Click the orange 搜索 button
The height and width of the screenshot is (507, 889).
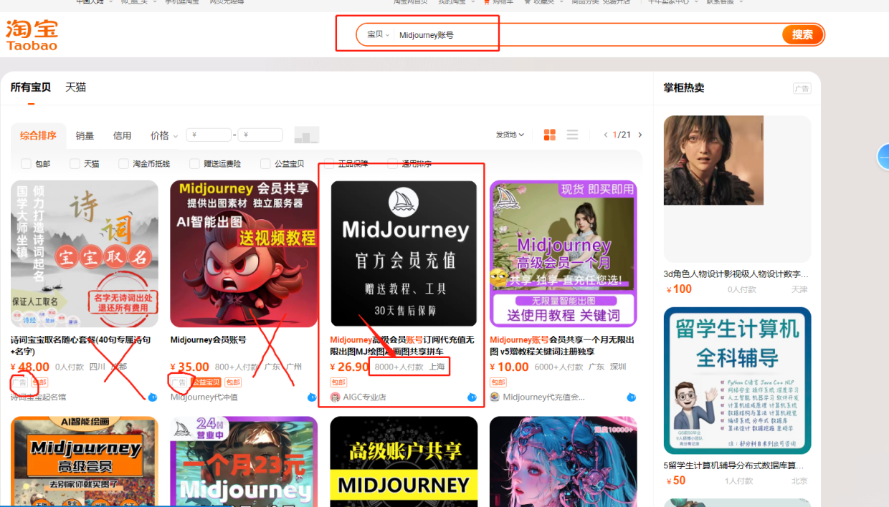point(802,34)
